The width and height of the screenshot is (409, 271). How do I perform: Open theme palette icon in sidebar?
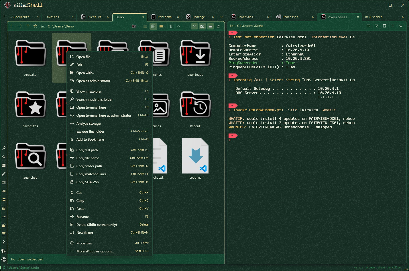click(x=4, y=260)
